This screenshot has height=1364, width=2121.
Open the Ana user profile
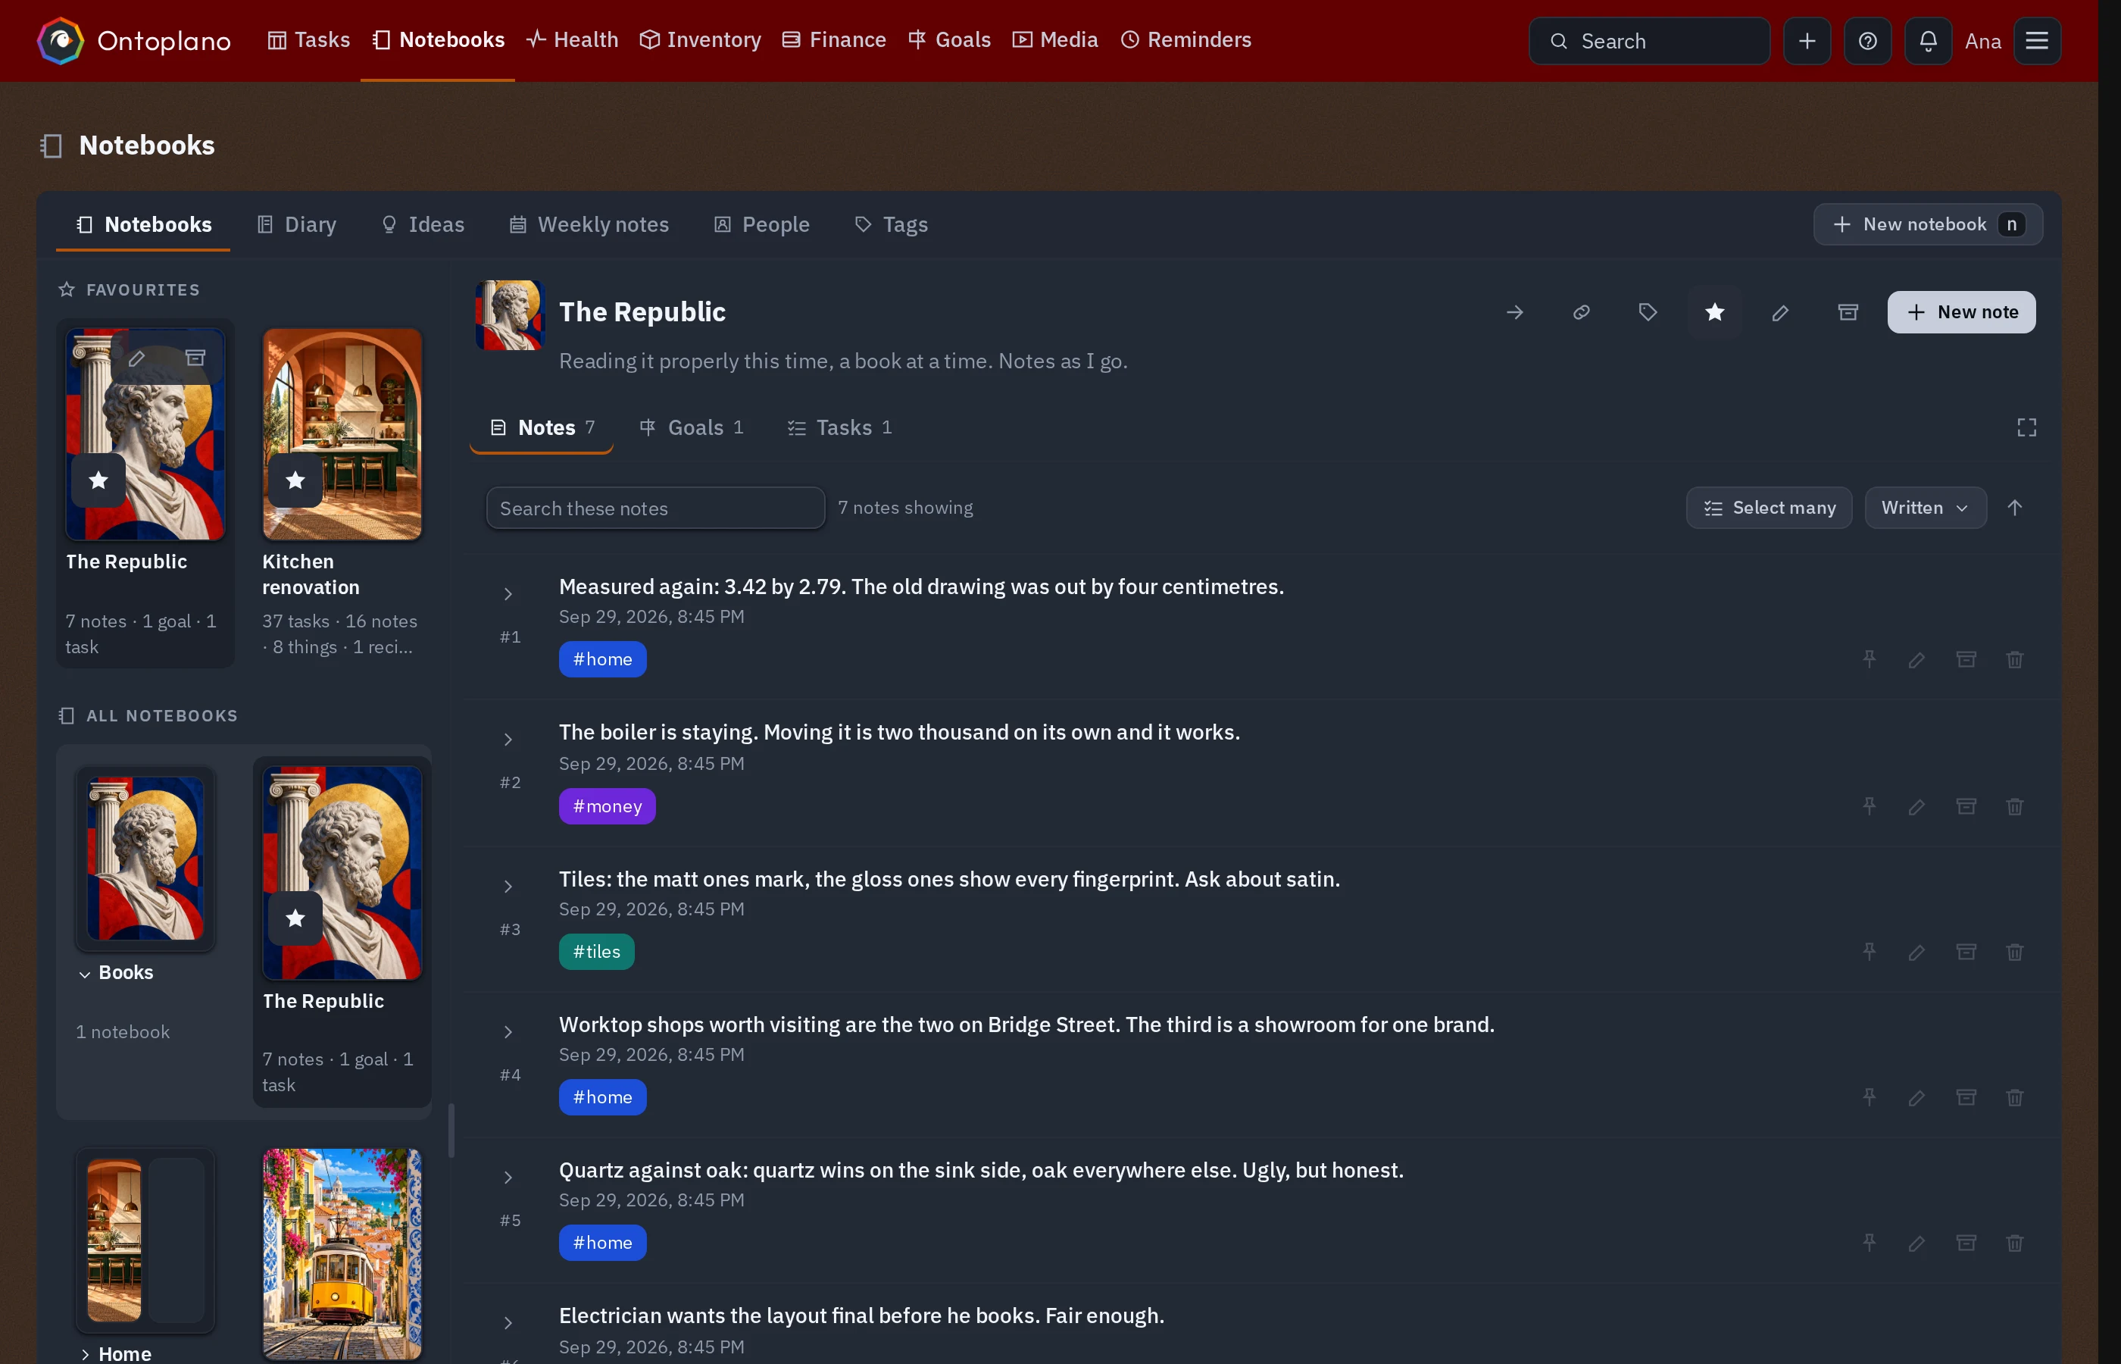(x=1982, y=41)
